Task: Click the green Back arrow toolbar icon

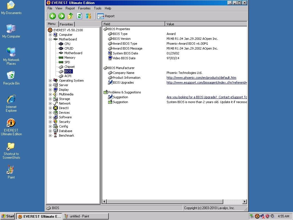Action: tap(53, 16)
